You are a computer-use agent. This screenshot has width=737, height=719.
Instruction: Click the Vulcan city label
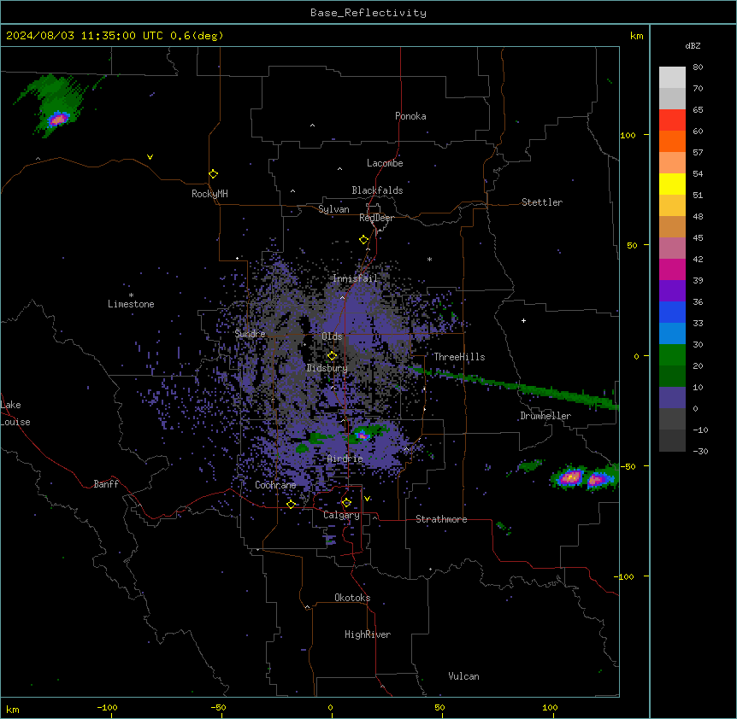[463, 676]
